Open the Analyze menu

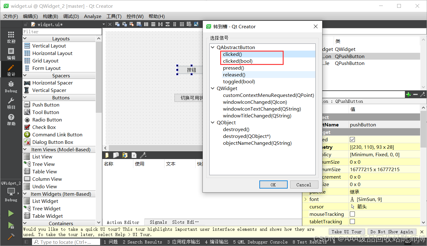(93, 16)
